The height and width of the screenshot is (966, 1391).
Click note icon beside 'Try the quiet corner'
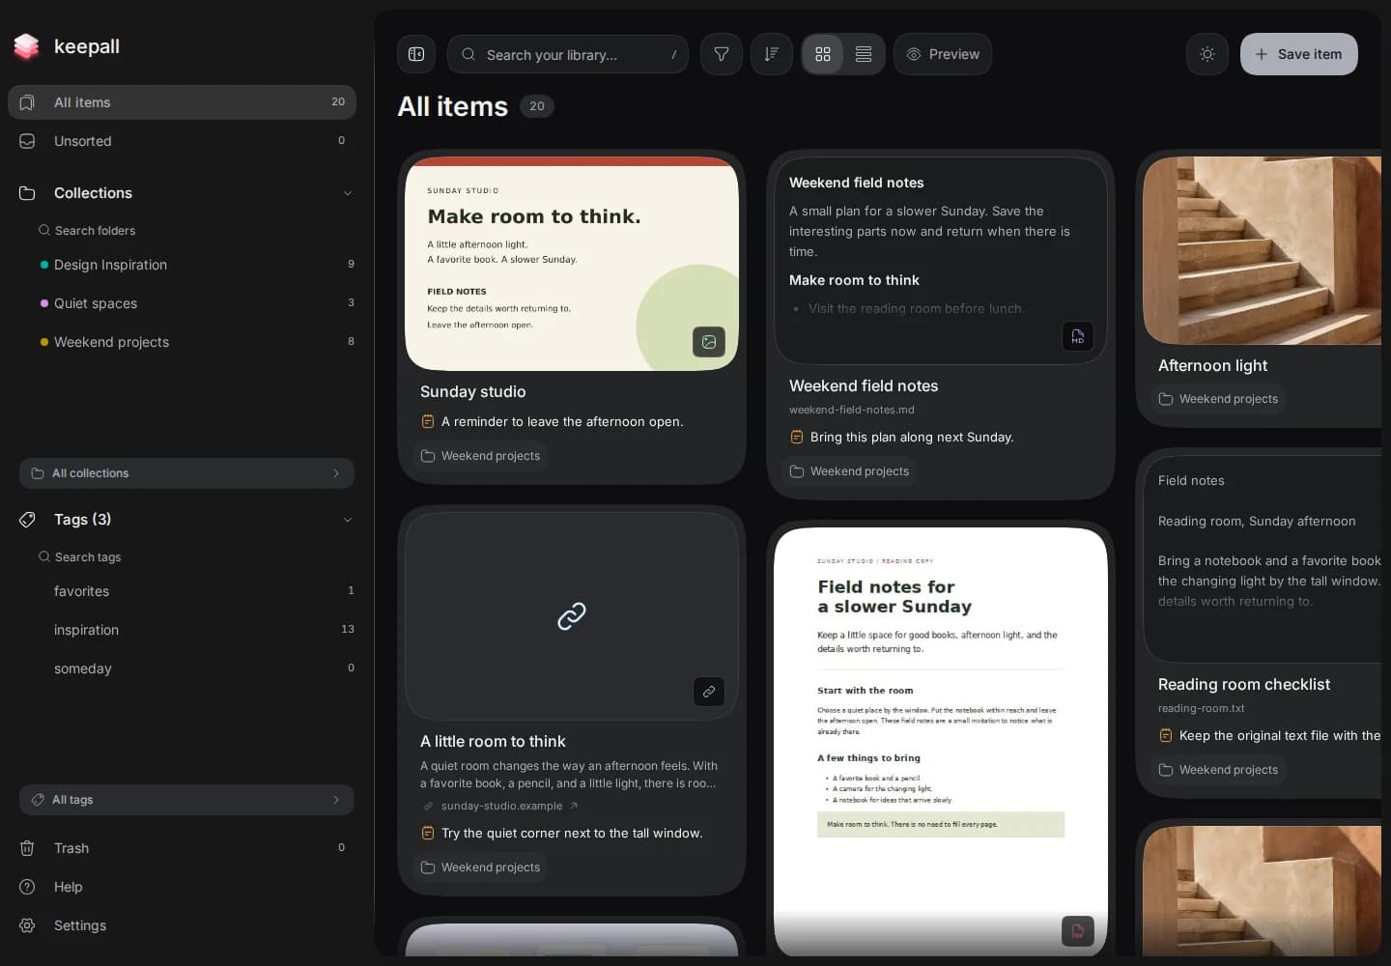[428, 833]
